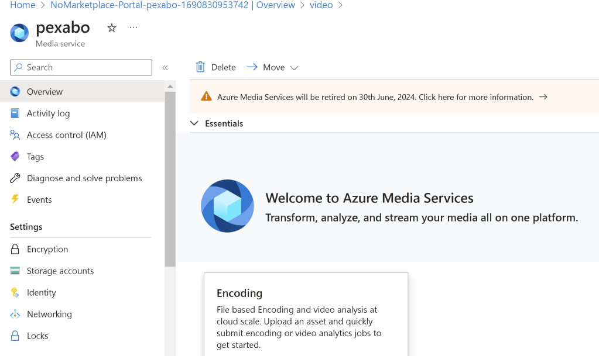Click the Access control people icon
The height and width of the screenshot is (356, 599).
(x=15, y=135)
